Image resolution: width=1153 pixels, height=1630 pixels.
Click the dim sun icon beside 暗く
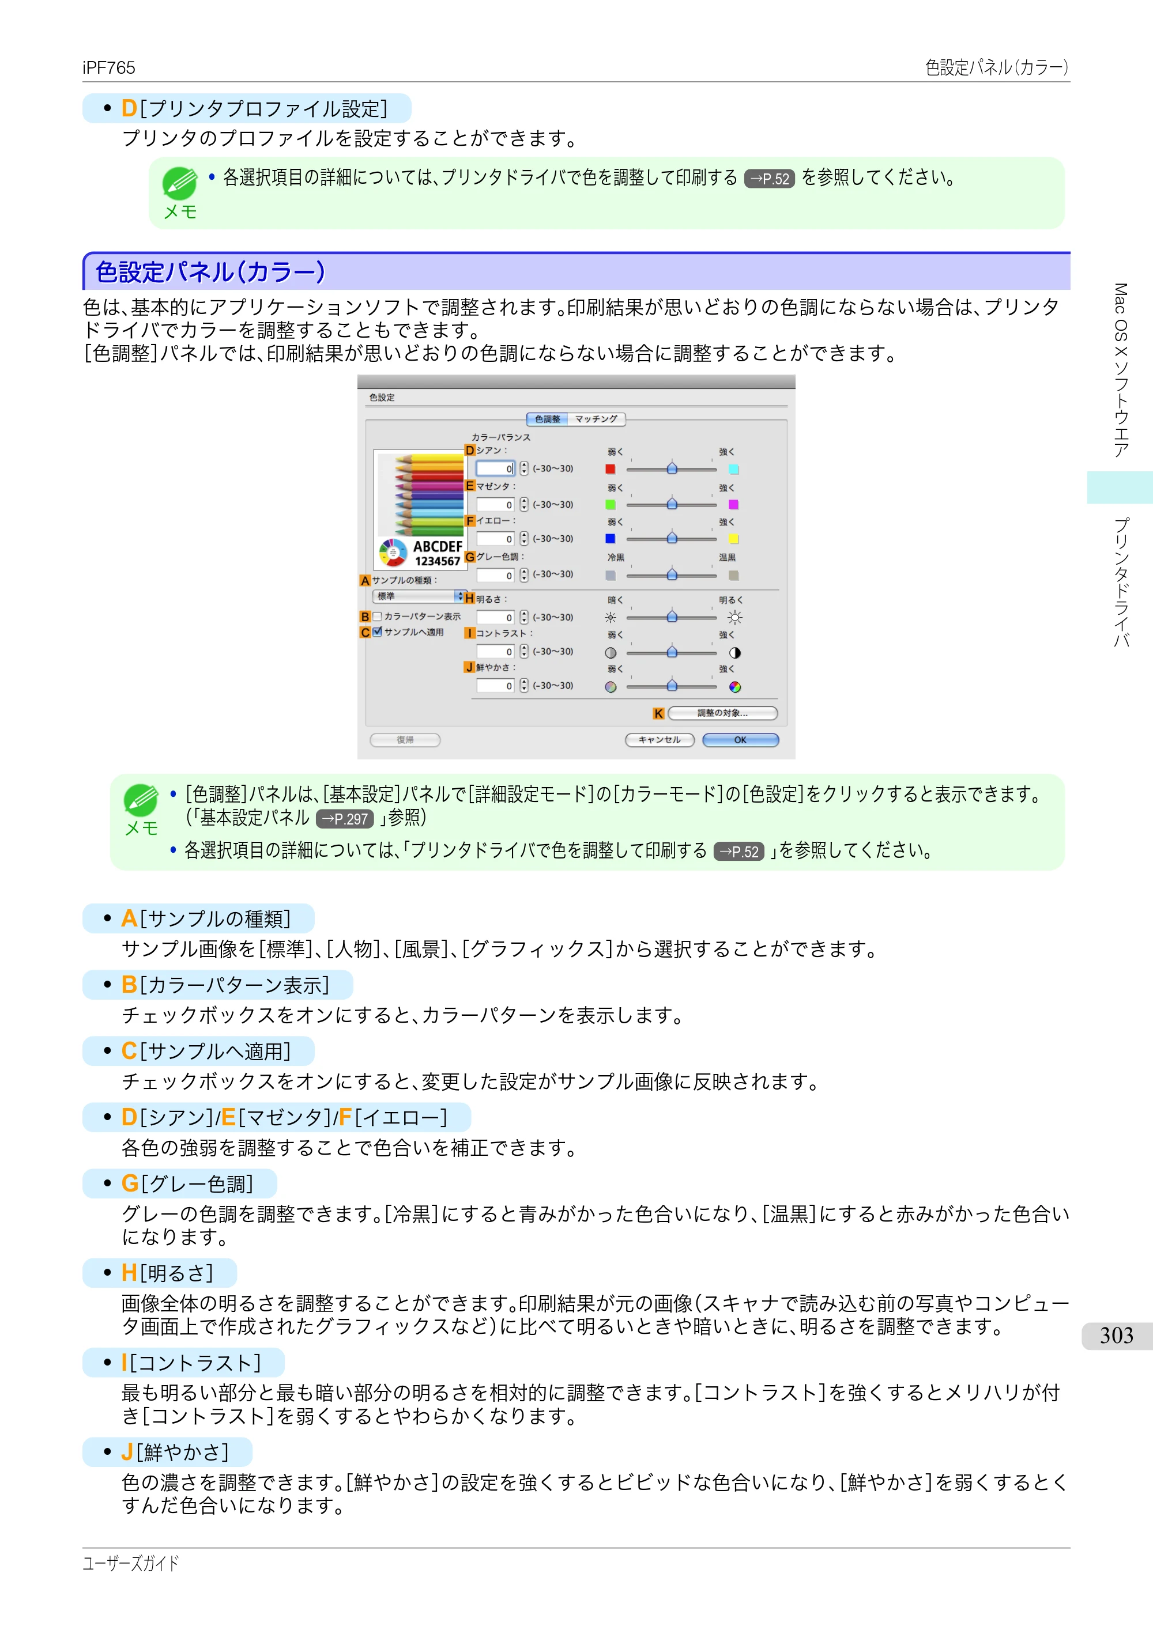point(611,617)
